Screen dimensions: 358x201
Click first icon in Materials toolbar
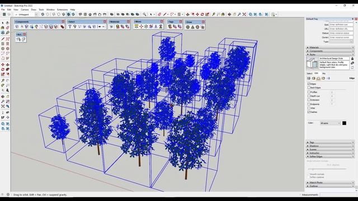pos(111,27)
